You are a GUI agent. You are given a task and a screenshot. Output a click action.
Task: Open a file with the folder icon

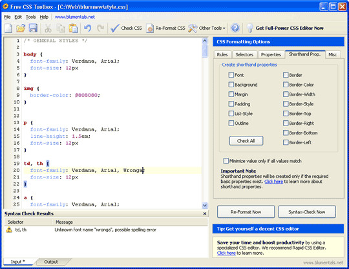21,28
